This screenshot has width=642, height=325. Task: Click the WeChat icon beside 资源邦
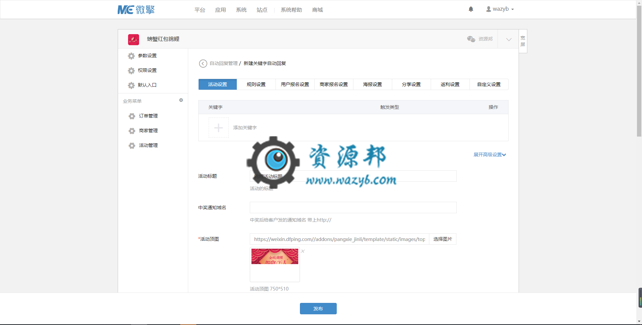click(471, 39)
